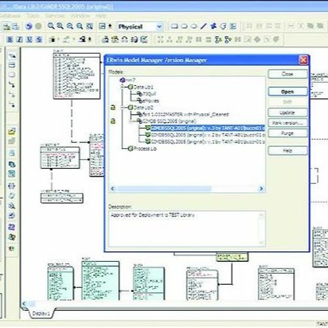Select the rectangle entity drawing tool
The width and height of the screenshot is (328, 328).
tap(174, 26)
